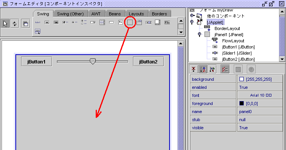Choose the JTabbedPane palette icon
The width and height of the screenshot is (286, 150).
click(x=139, y=22)
